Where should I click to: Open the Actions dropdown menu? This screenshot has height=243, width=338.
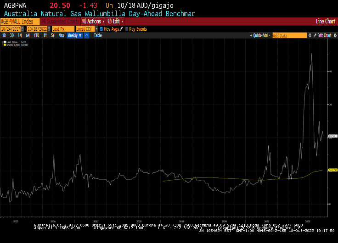click(93, 22)
